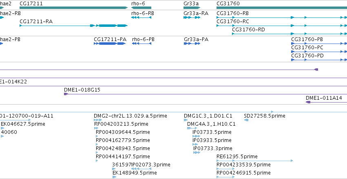The width and height of the screenshot is (347, 179).
Task: Click the RE61295.5prime EST line glyph
Action: click(254, 161)
